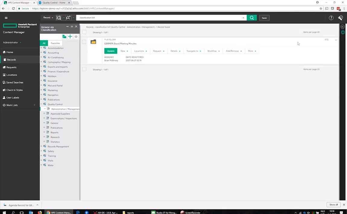Switch to the Favorites tab

55,43
